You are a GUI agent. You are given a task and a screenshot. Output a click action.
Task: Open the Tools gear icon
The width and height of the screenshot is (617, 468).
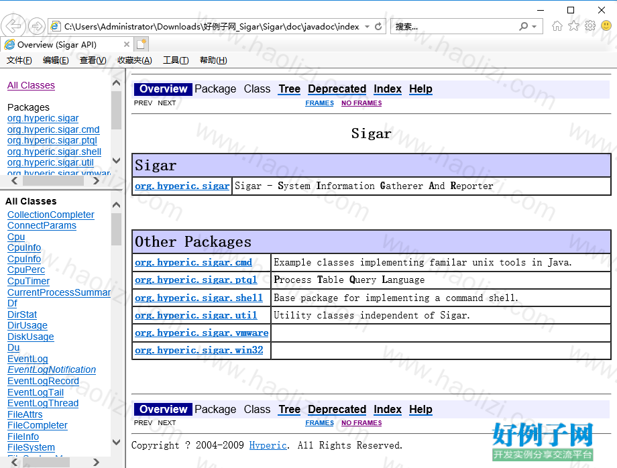pos(590,26)
